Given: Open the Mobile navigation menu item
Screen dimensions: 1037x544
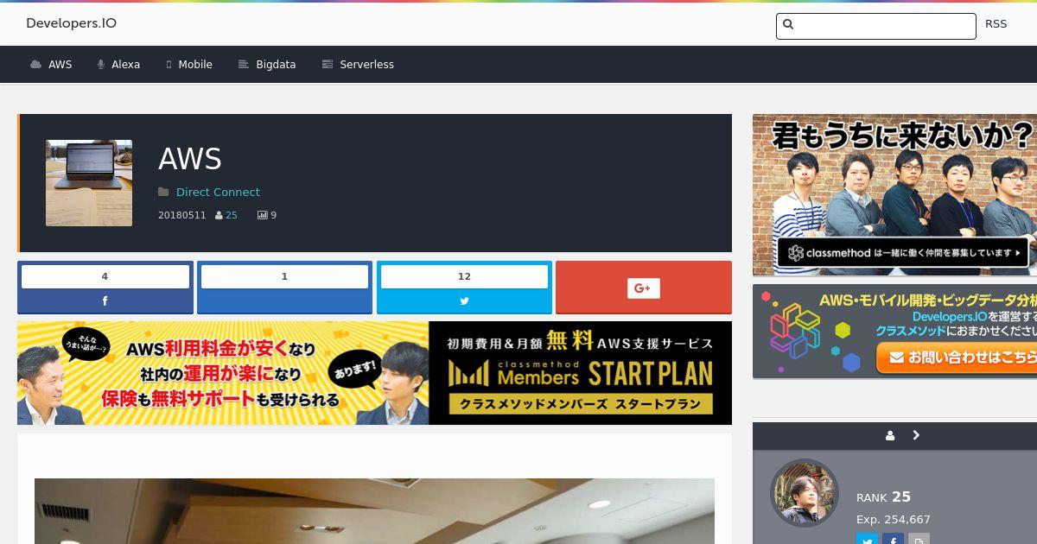Looking at the screenshot, I should tap(188, 65).
